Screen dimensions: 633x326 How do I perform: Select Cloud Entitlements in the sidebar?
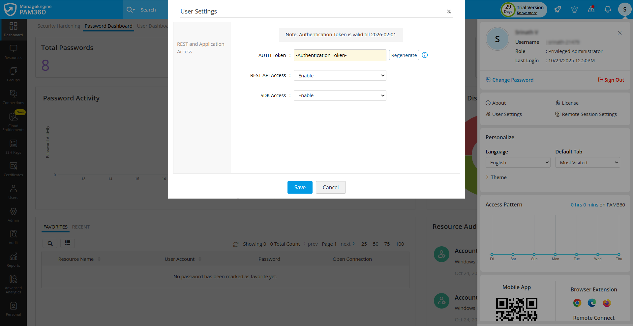pyautogui.click(x=13, y=120)
